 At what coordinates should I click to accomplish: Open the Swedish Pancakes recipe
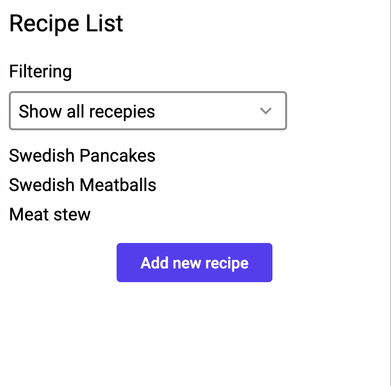click(82, 156)
